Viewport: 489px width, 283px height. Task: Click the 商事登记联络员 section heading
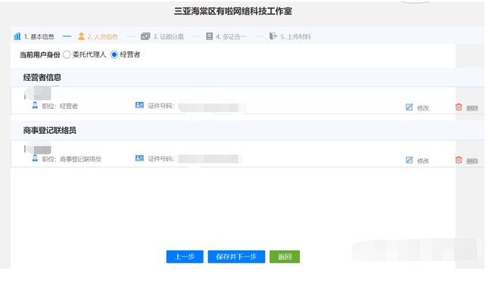[x=50, y=131]
